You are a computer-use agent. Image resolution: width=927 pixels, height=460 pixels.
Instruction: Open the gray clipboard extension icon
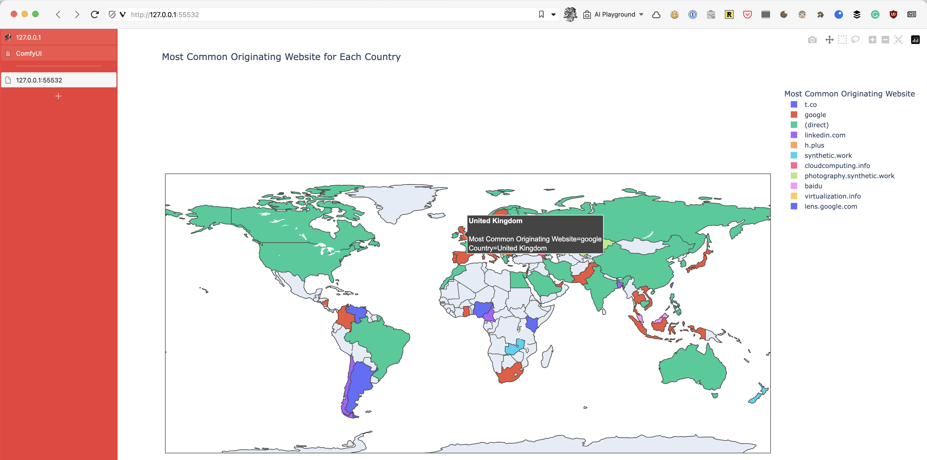tap(711, 14)
